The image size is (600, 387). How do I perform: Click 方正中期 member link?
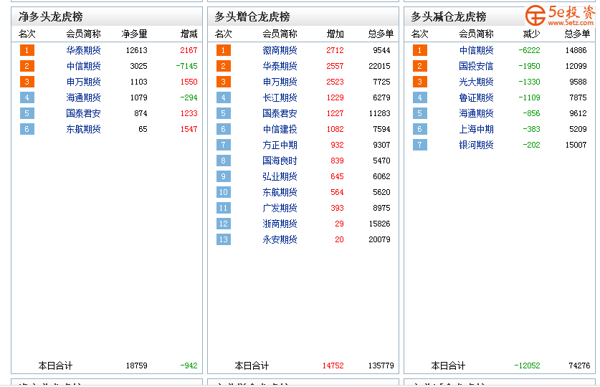click(280, 145)
